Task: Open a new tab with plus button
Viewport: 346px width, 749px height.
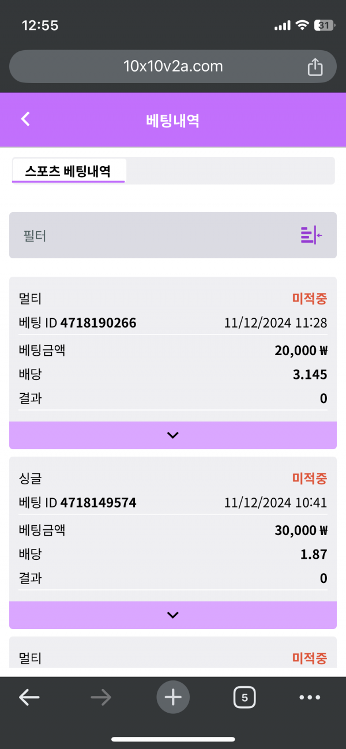Action: 172,698
